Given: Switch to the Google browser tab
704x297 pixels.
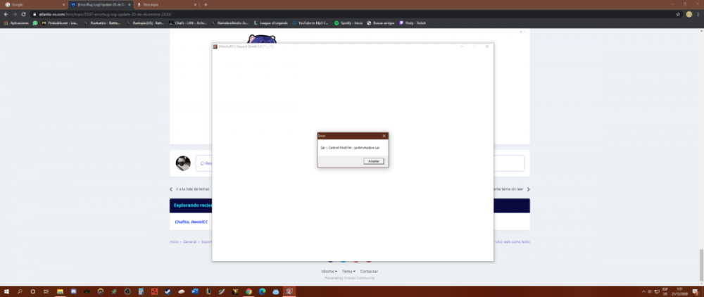Looking at the screenshot, I should pyautogui.click(x=32, y=4).
